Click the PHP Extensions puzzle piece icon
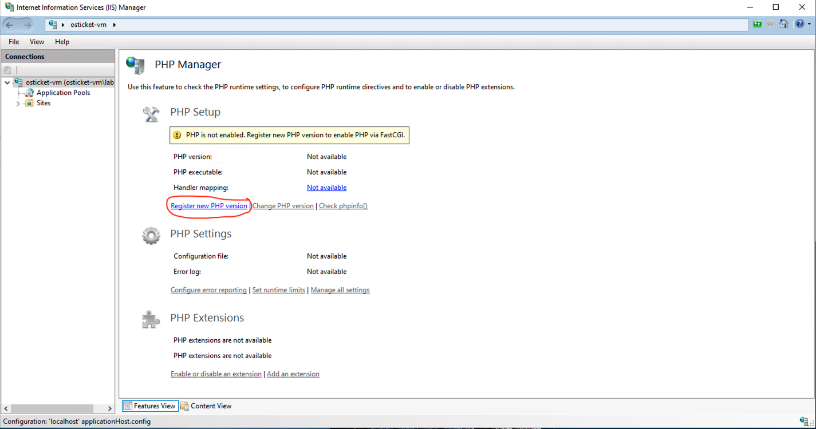 151,320
